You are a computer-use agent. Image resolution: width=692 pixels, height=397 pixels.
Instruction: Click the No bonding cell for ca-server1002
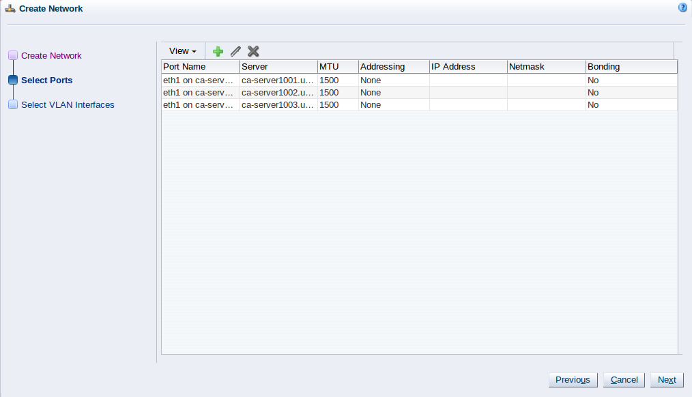[631, 93]
